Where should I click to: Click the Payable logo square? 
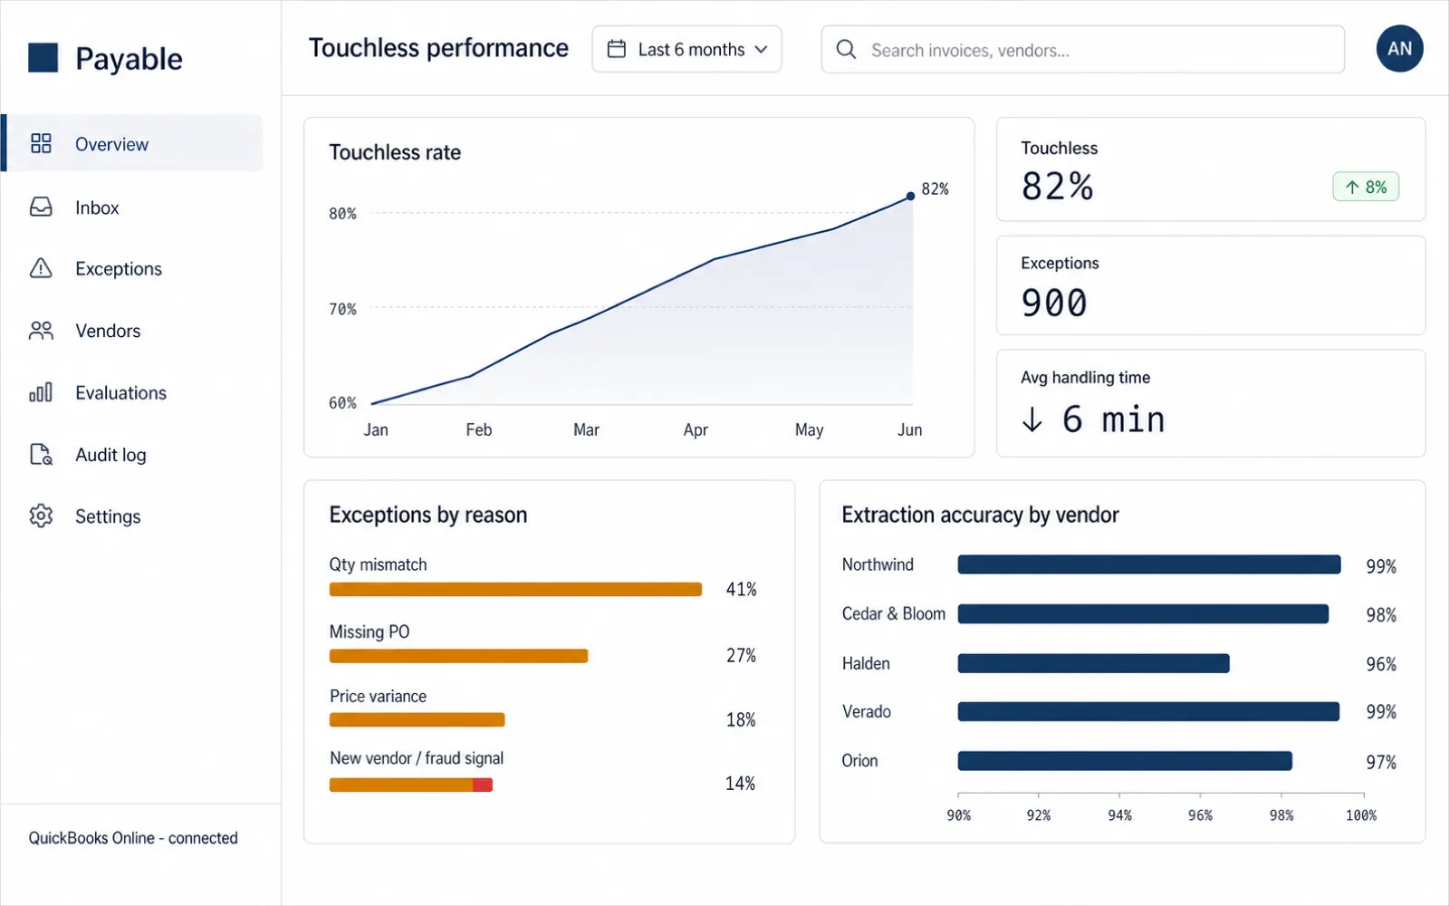[43, 57]
